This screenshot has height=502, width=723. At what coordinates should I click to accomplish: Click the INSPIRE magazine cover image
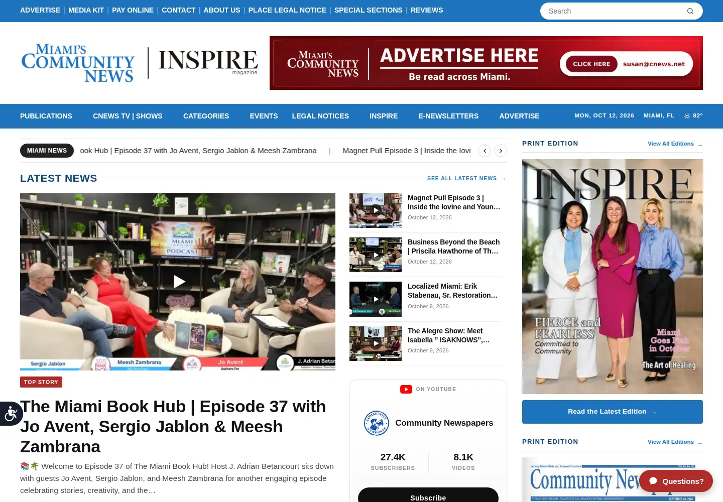pos(613,277)
